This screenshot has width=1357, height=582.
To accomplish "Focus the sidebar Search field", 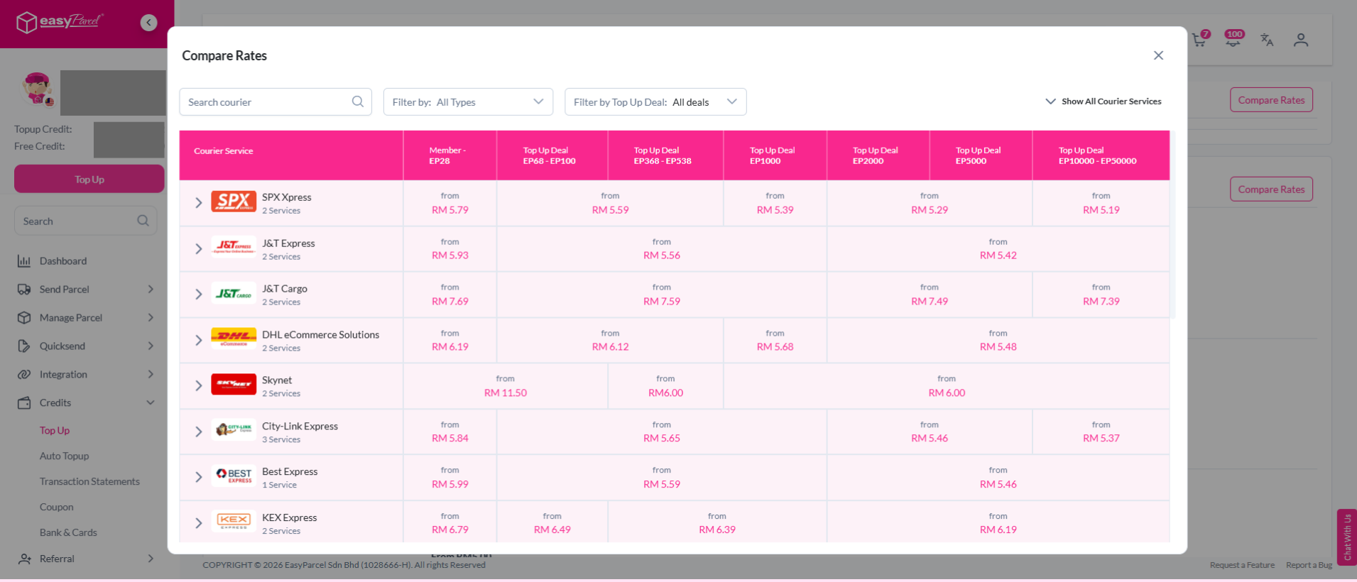I will point(85,221).
